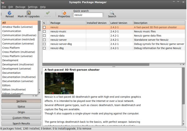Image resolution: width=187 pixels, height=131 pixels.
Task: Sort by the Description column header
Action: point(159,23)
